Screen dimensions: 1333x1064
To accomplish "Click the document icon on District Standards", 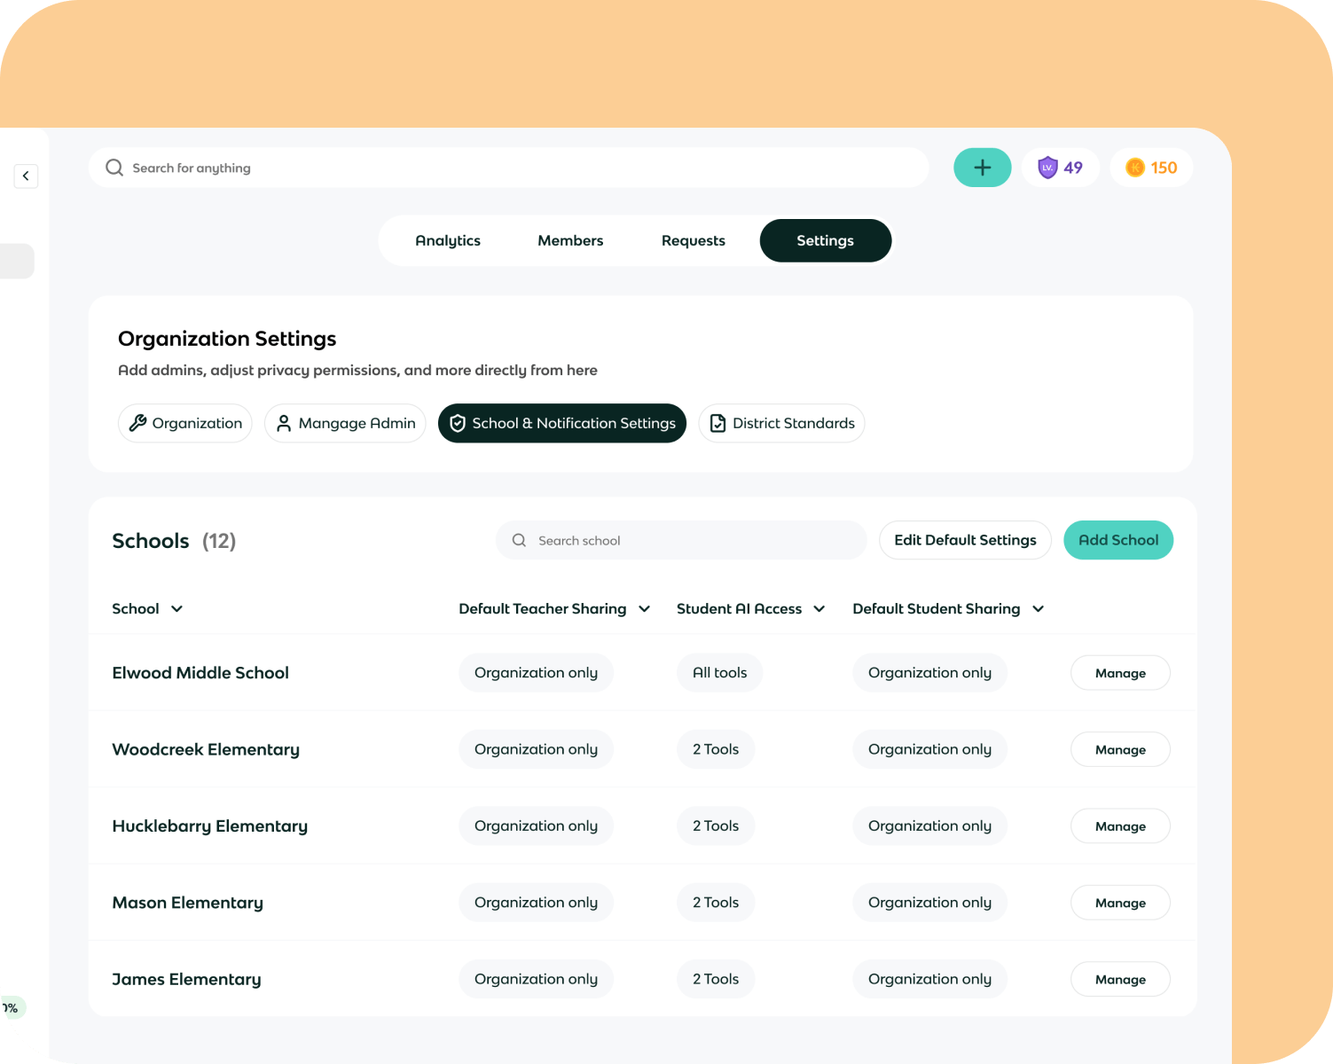I will click(x=717, y=423).
